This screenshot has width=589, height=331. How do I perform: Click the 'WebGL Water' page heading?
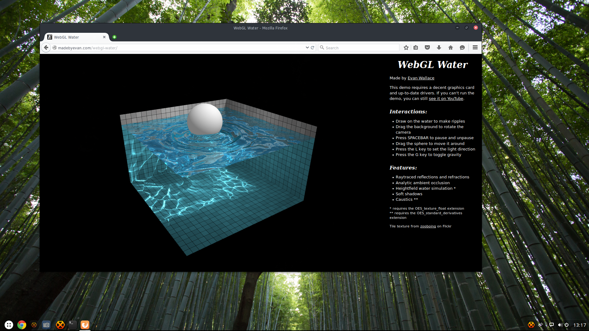pos(433,65)
